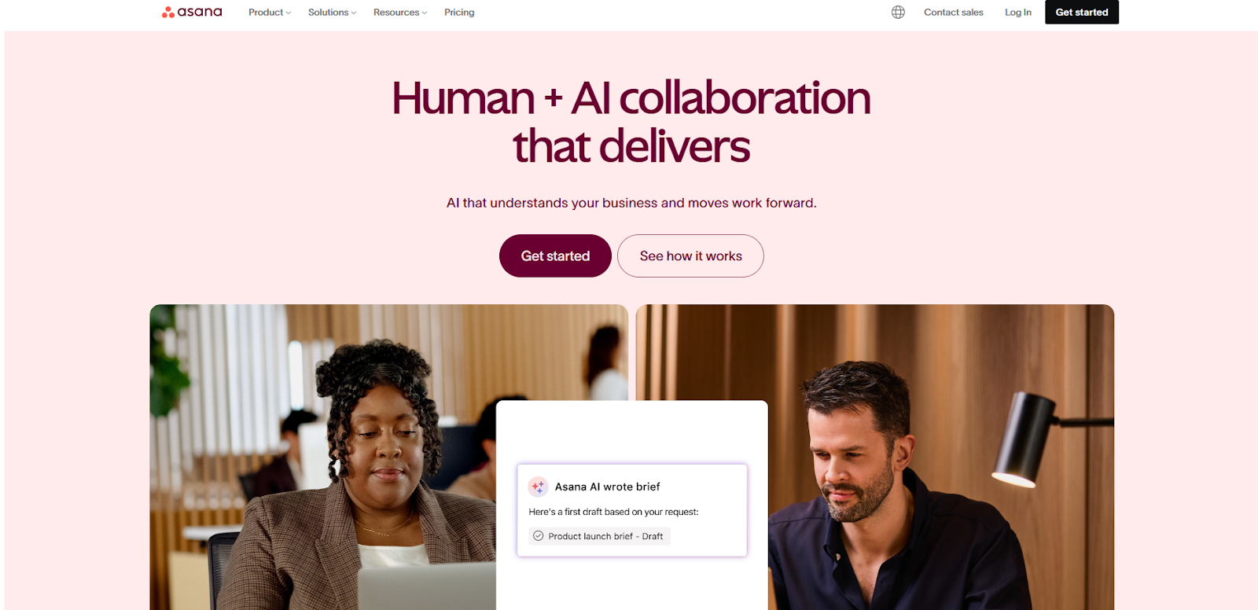
Task: Click the photo of the woman with laptop
Action: [322, 457]
